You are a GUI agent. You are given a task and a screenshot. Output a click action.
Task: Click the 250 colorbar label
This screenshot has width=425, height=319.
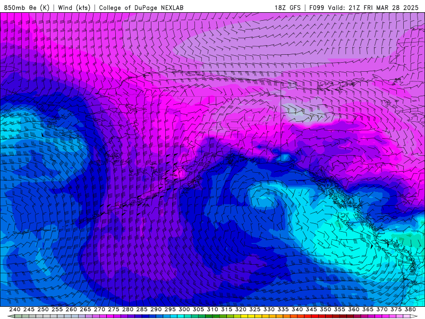(x=43, y=309)
